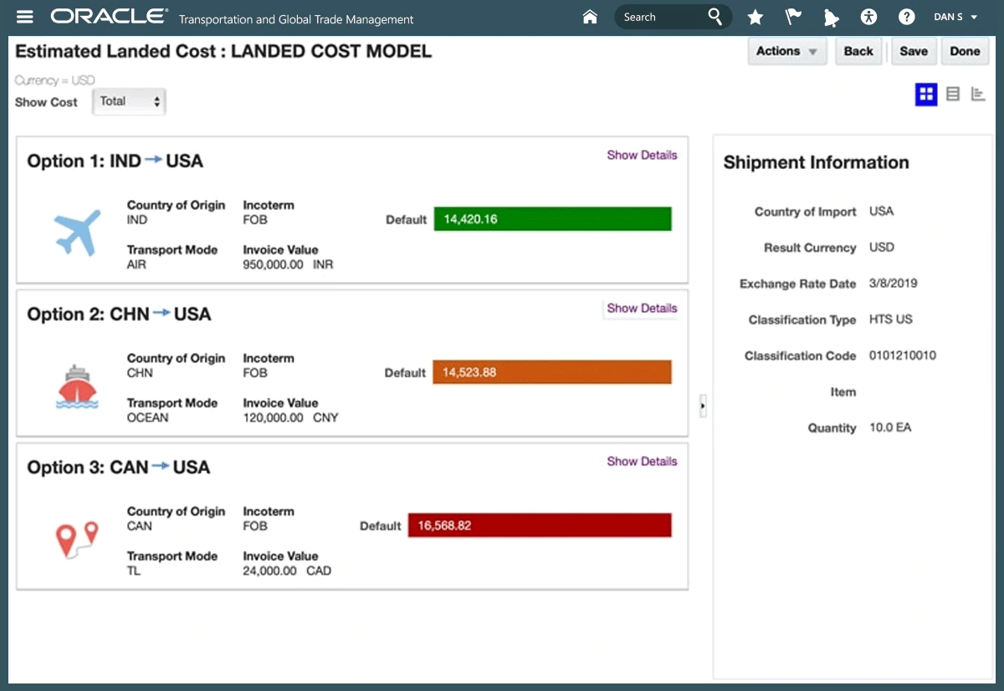This screenshot has width=1004, height=691.
Task: Switch to list view layout
Action: pyautogui.click(x=952, y=95)
